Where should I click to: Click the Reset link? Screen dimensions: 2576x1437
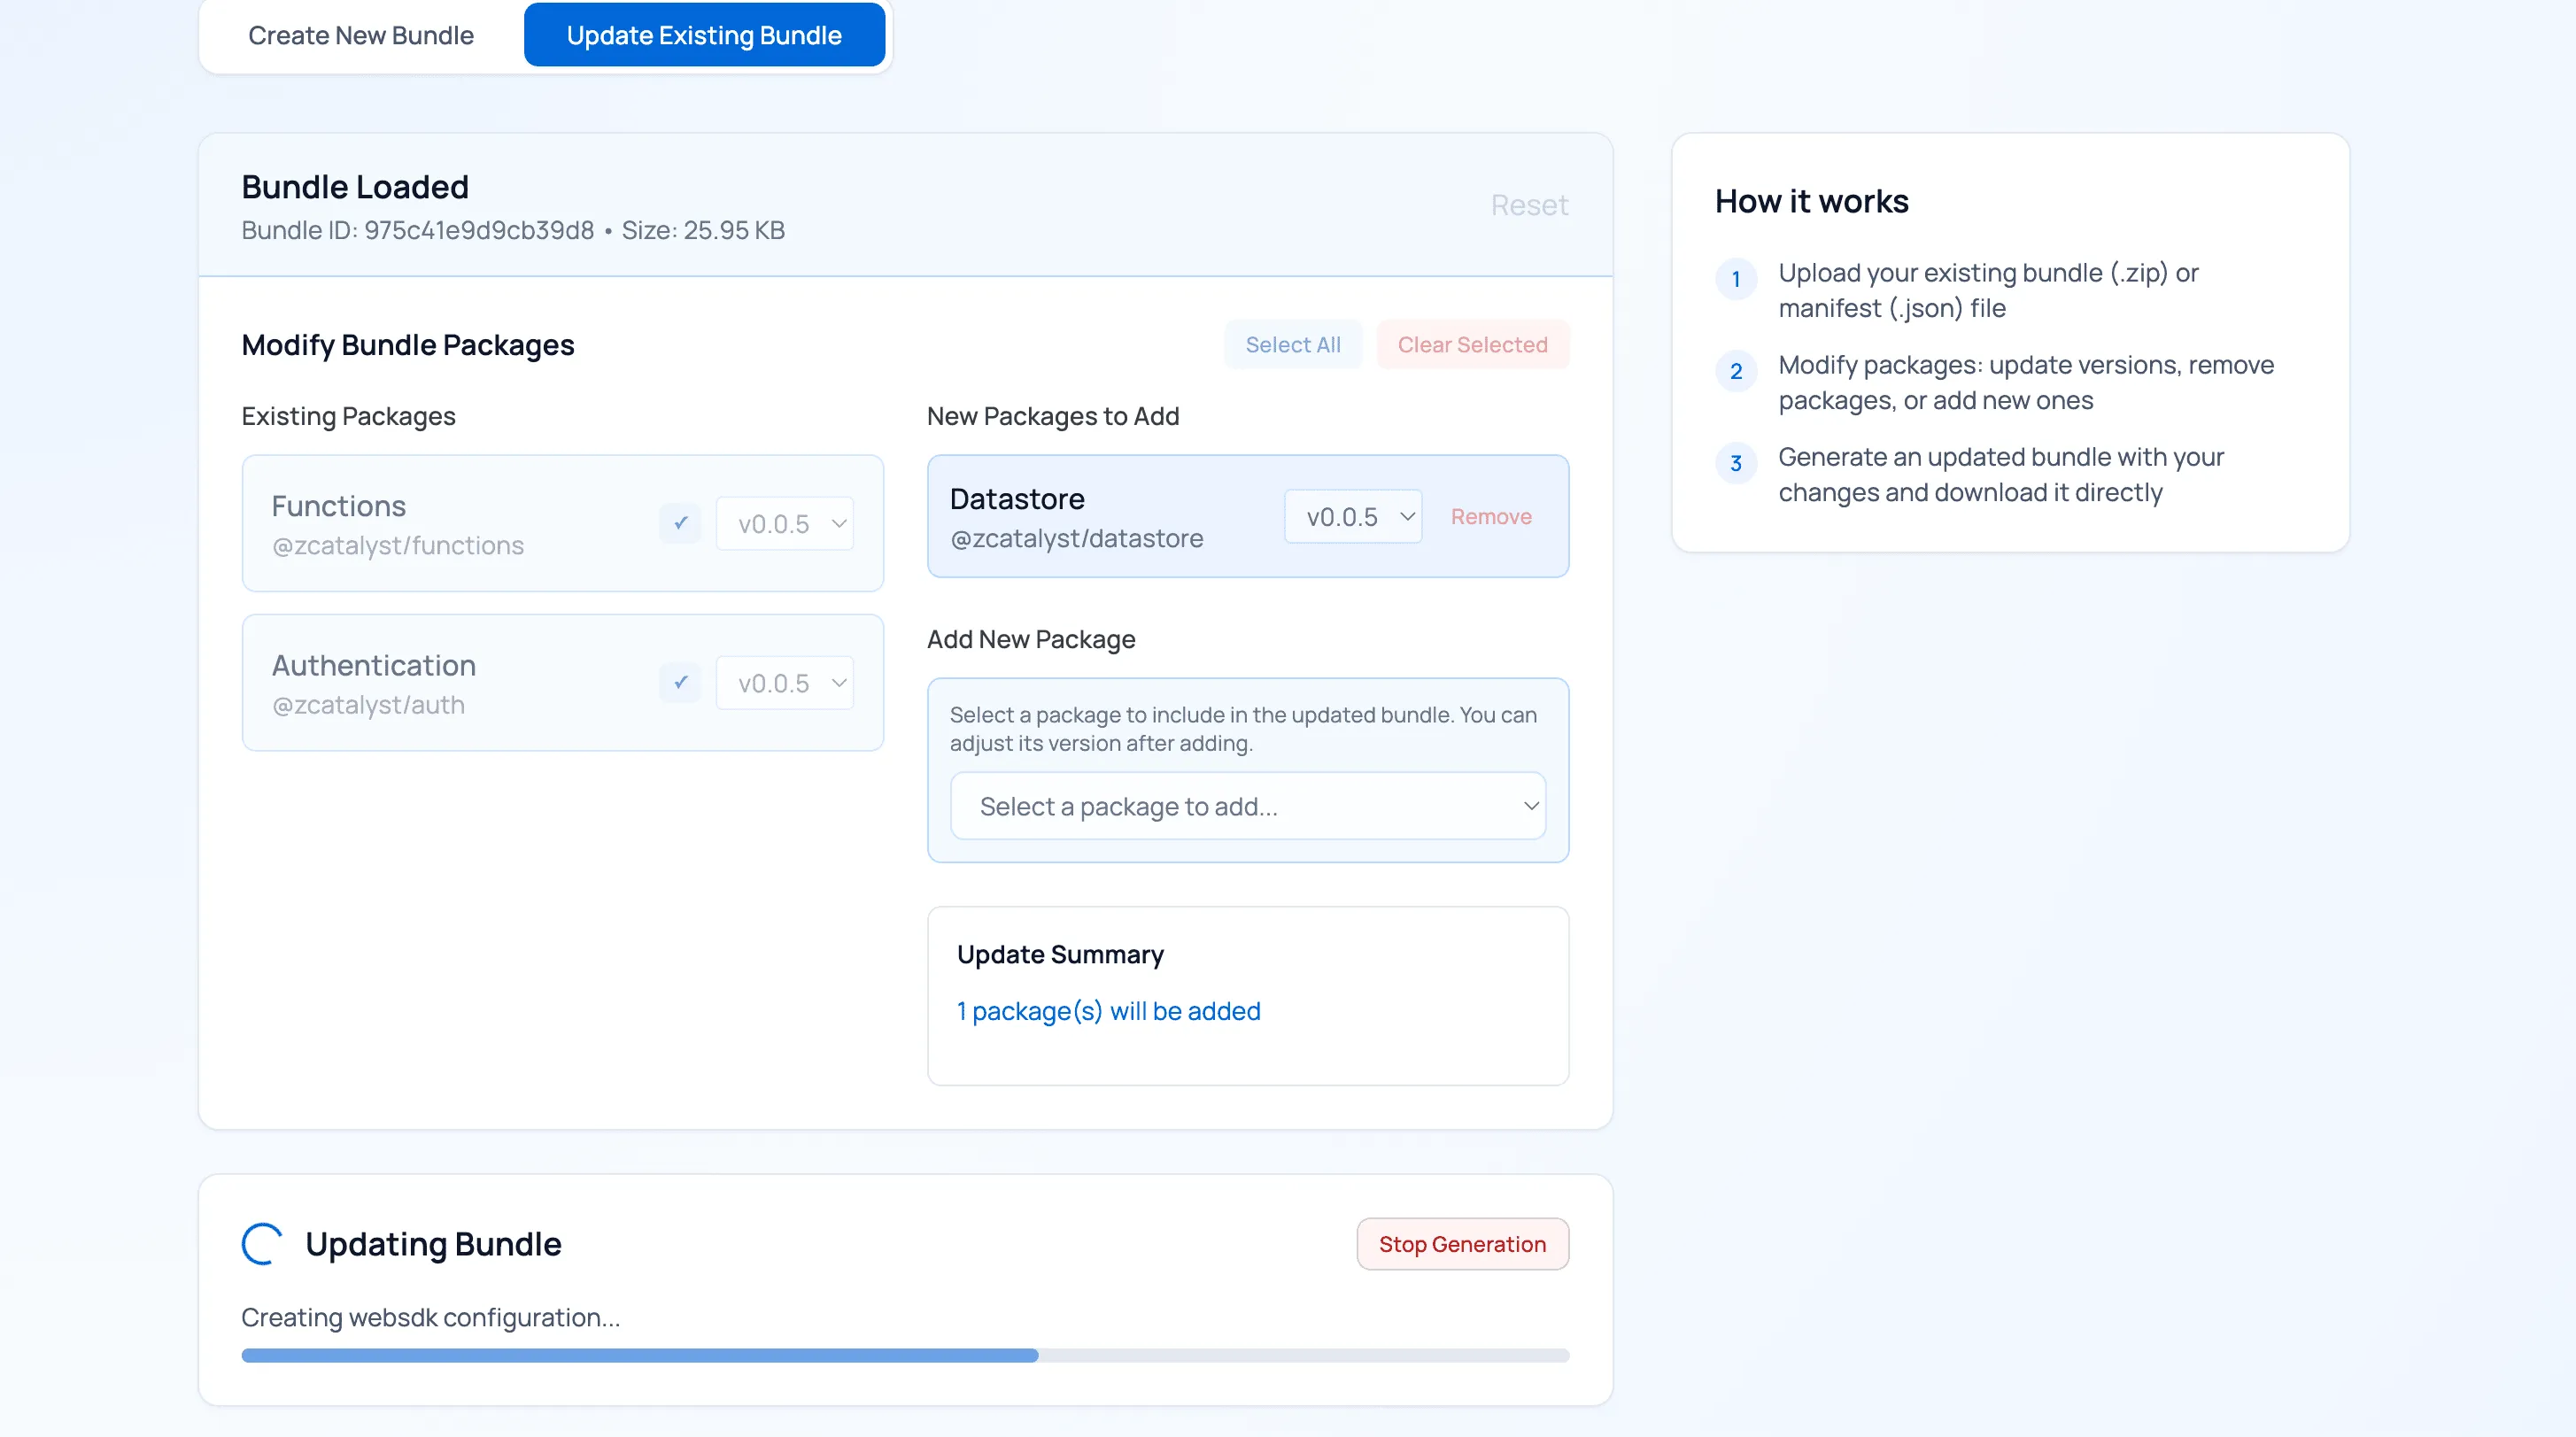point(1529,204)
